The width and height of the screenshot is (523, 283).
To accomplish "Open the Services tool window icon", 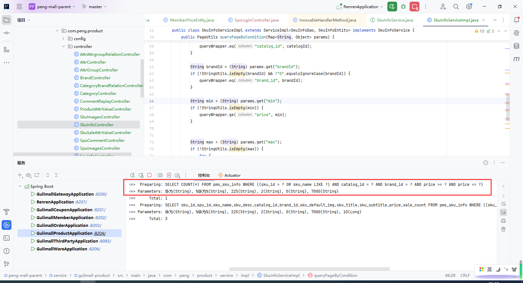I will [7, 225].
